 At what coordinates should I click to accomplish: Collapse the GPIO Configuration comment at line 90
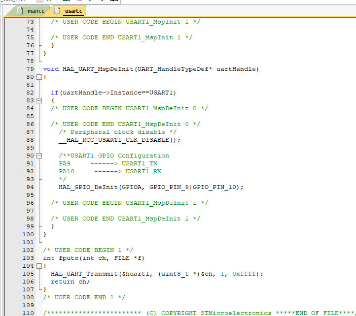click(x=39, y=156)
